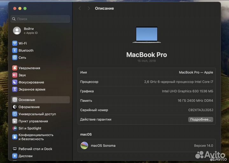The image size is (229, 163).
Task: Click the search magnifier icon
Action: click(14, 19)
